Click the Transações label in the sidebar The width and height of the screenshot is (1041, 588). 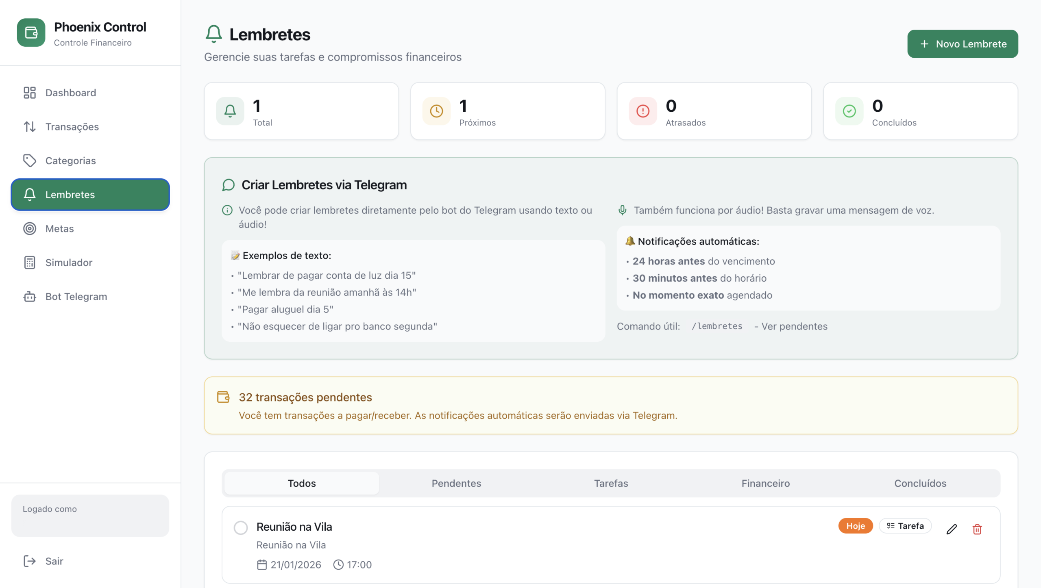72,127
